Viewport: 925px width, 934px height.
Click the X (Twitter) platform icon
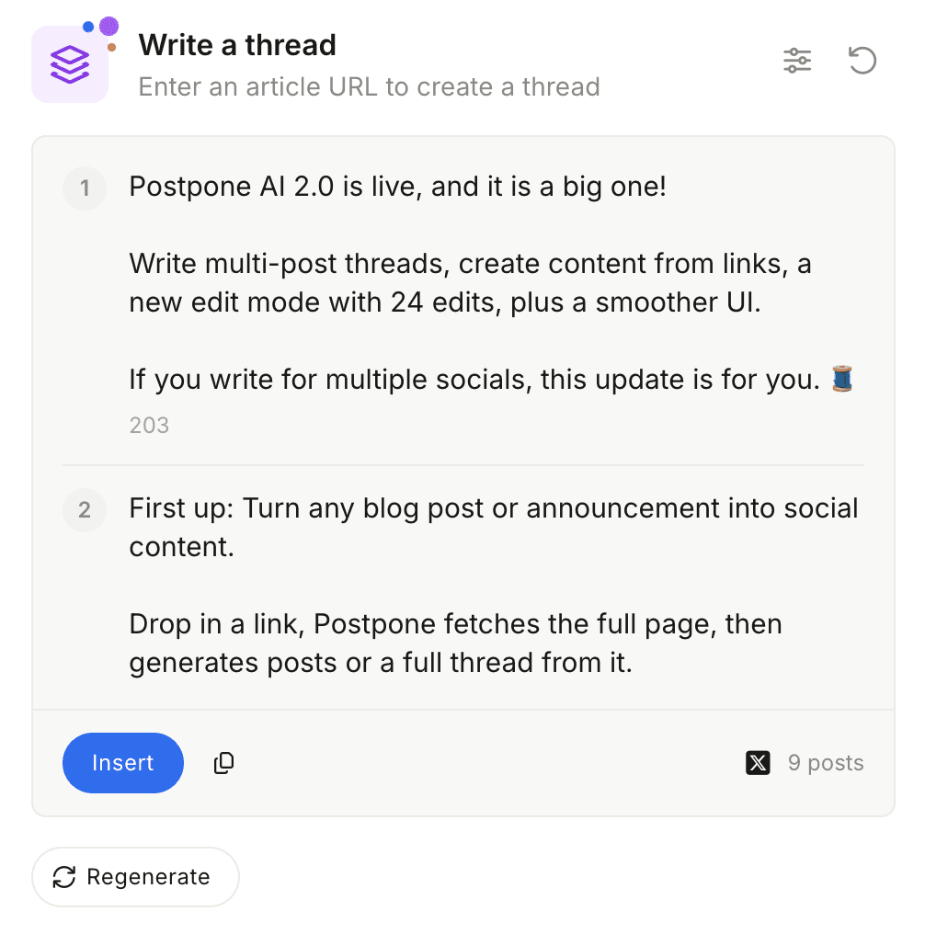758,762
